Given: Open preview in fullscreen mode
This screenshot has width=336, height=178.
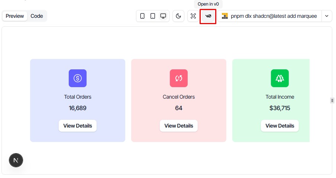Looking at the screenshot, I should (x=193, y=16).
